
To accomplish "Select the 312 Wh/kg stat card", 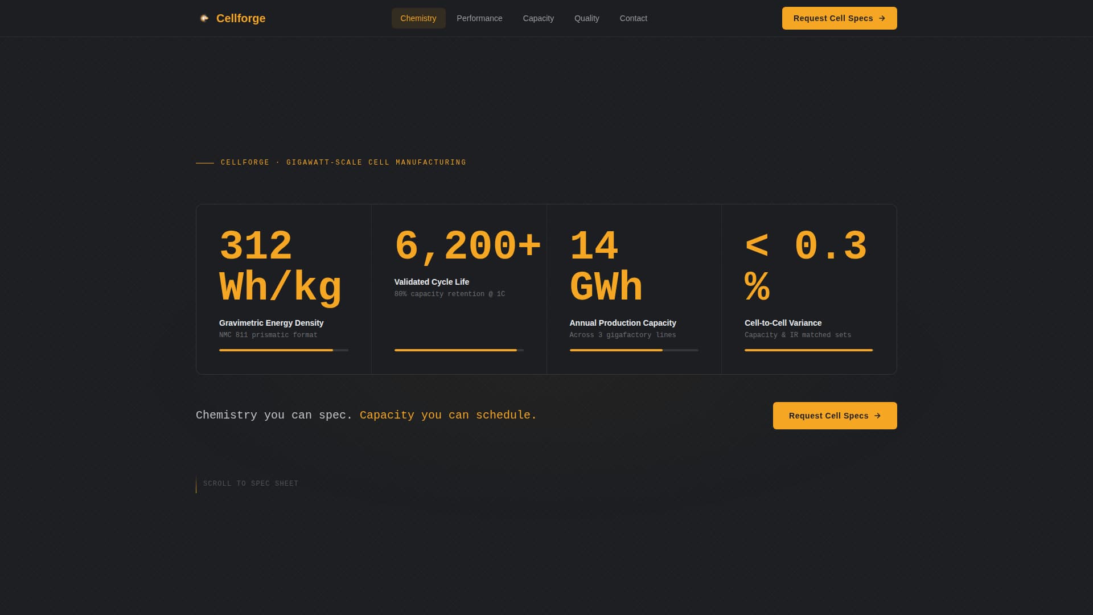I will (283, 289).
